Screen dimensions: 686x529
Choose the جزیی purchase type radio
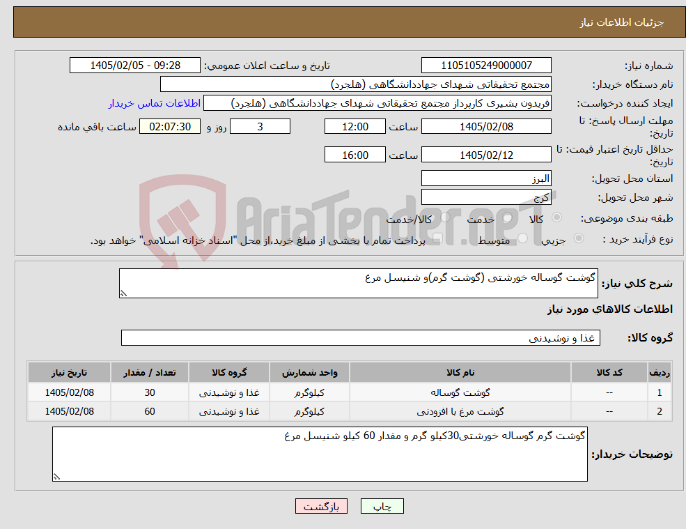pyautogui.click(x=578, y=238)
